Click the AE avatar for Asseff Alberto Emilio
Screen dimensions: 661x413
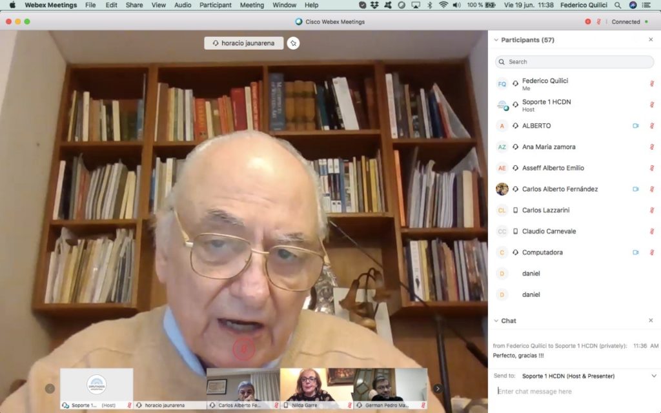(502, 168)
